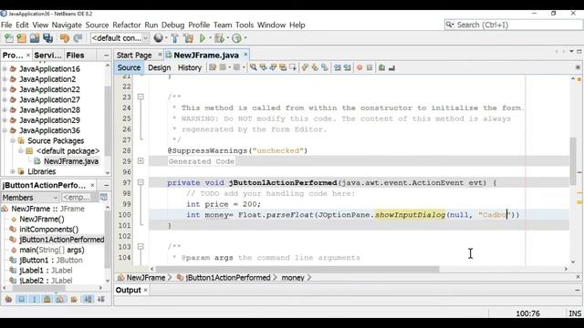584x328 pixels.
Task: Click search magnifier icon in Search box
Action: (450, 25)
